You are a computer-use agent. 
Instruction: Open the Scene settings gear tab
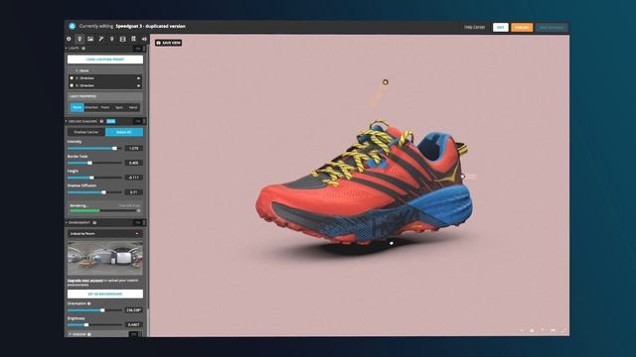(x=69, y=39)
